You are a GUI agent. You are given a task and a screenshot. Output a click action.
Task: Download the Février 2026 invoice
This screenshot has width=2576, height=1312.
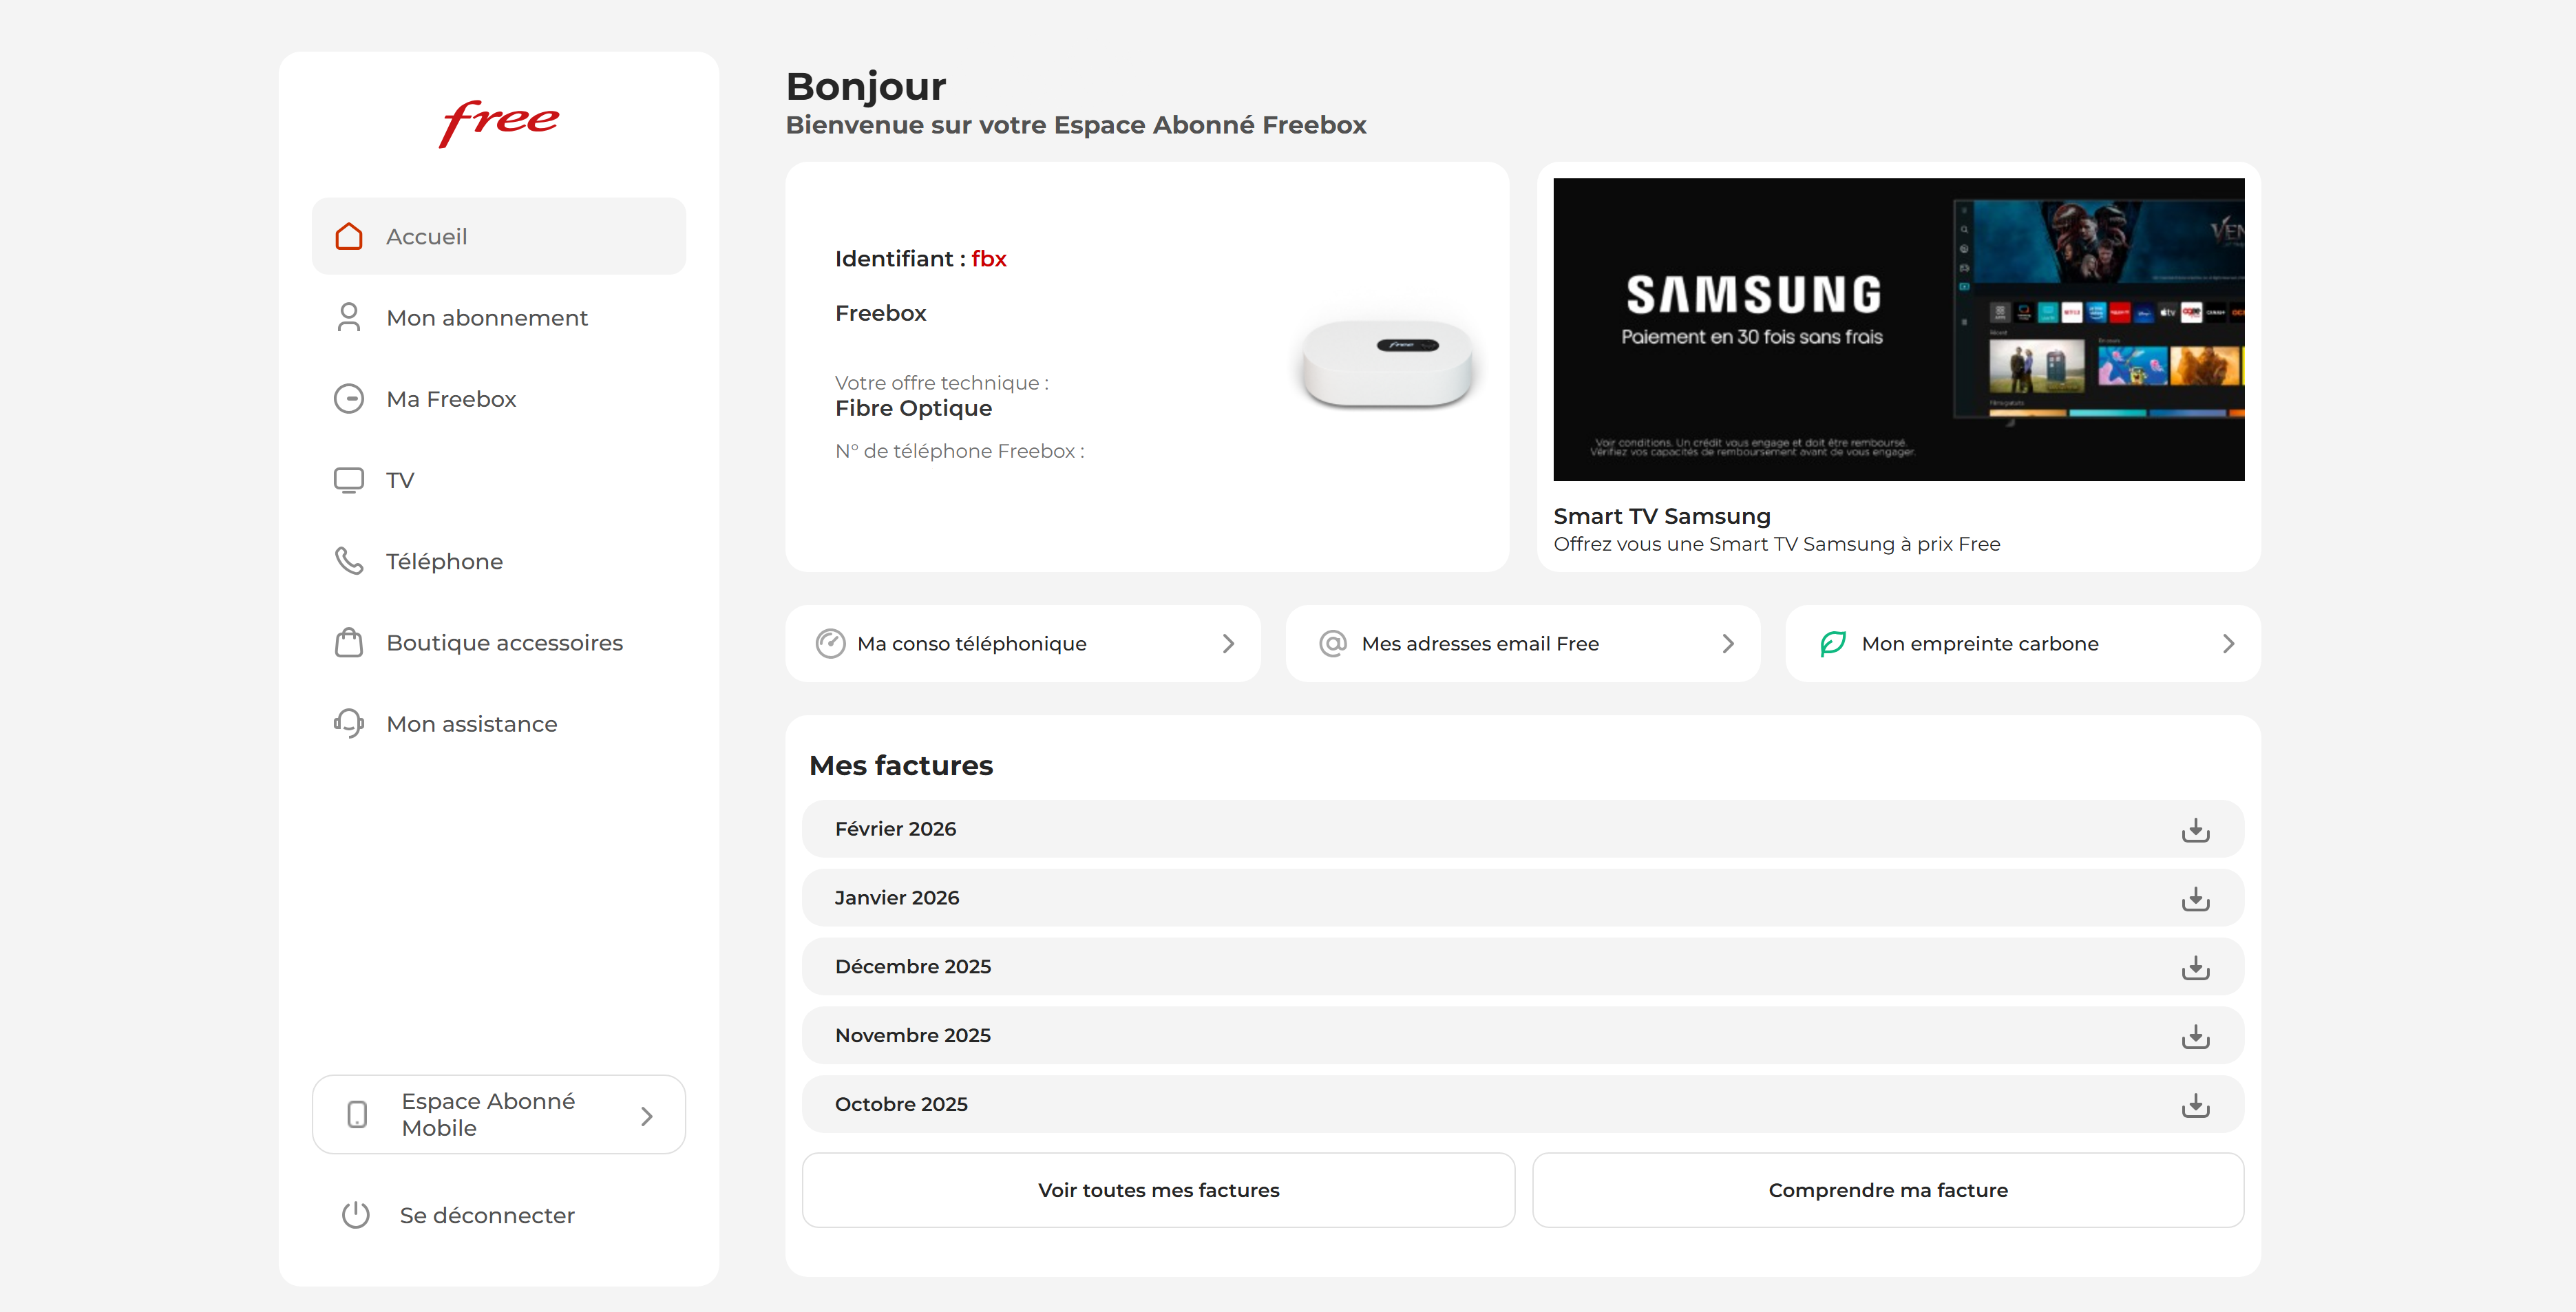tap(2196, 828)
